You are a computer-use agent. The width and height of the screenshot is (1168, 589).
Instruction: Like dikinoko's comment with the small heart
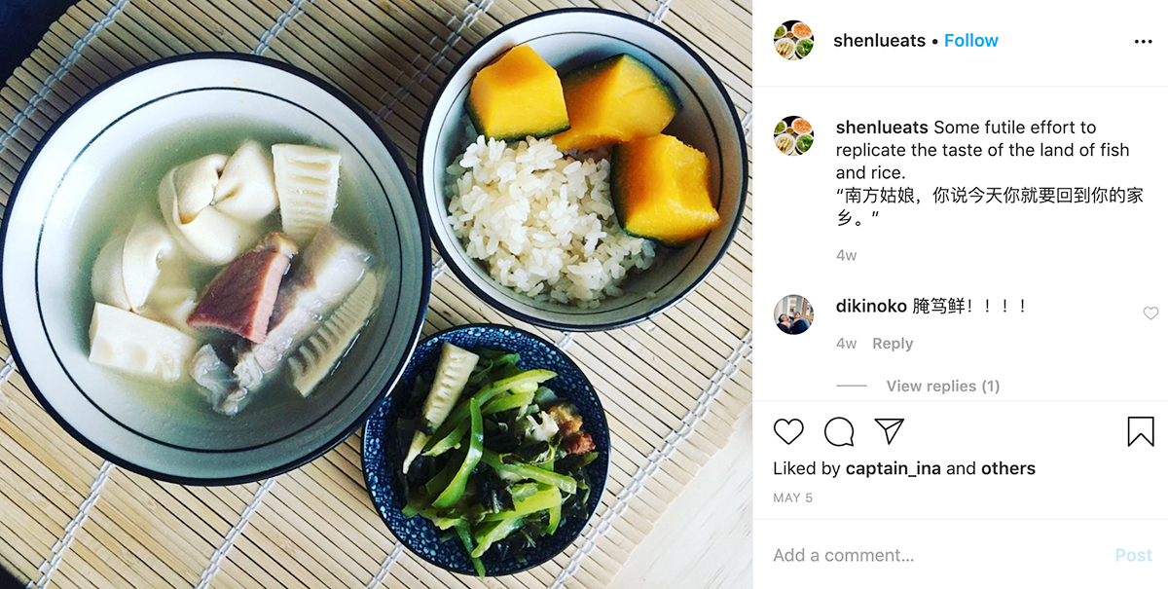point(1150,313)
